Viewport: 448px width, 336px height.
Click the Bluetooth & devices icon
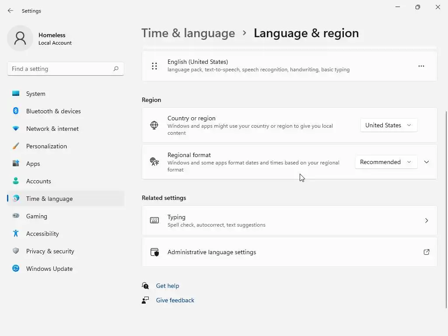[16, 111]
